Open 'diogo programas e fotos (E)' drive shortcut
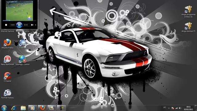The width and height of the screenshot is (197, 111). pyautogui.click(x=188, y=11)
